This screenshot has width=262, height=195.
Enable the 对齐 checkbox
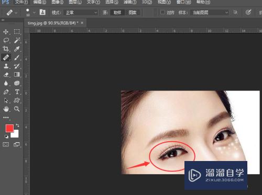coord(162,12)
